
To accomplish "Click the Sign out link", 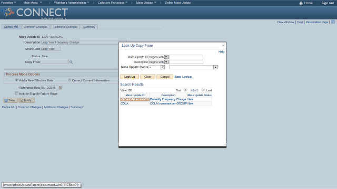I will 328,3.
